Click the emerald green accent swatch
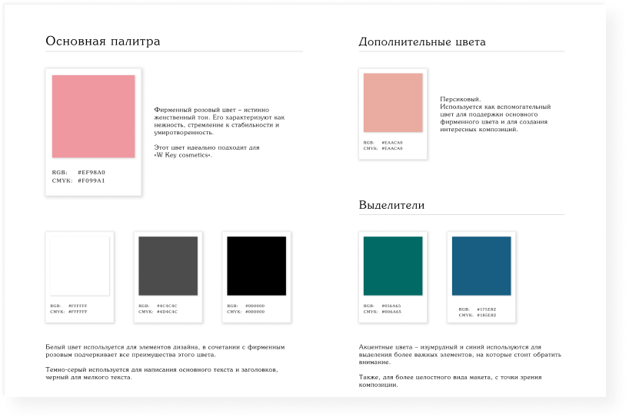The height and width of the screenshot is (420, 629). pyautogui.click(x=393, y=266)
